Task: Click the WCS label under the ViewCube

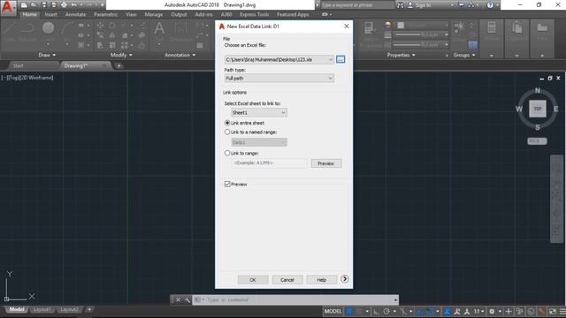Action: click(x=537, y=141)
